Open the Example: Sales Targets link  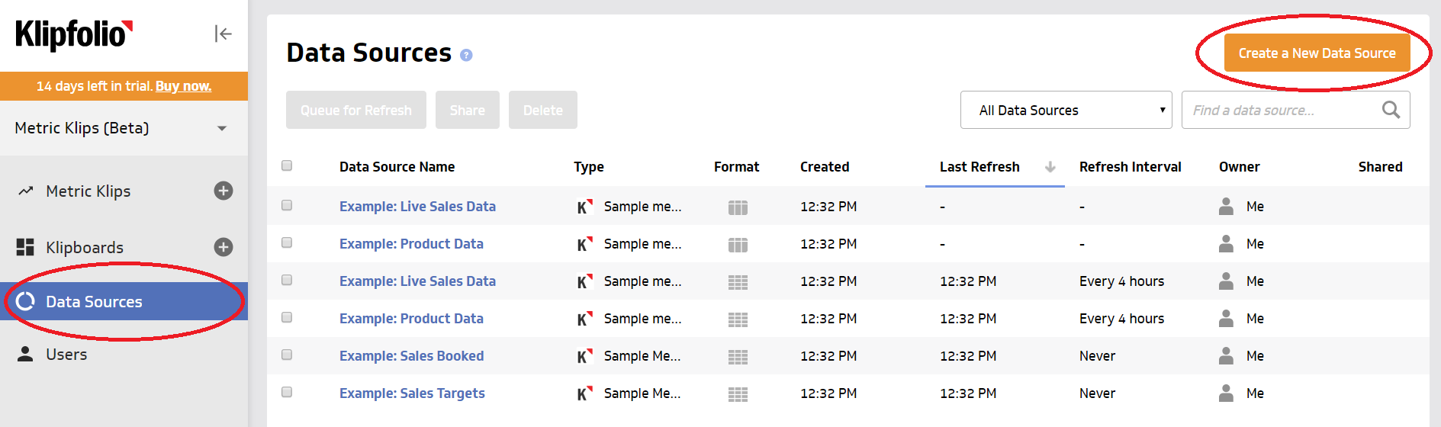pyautogui.click(x=412, y=393)
